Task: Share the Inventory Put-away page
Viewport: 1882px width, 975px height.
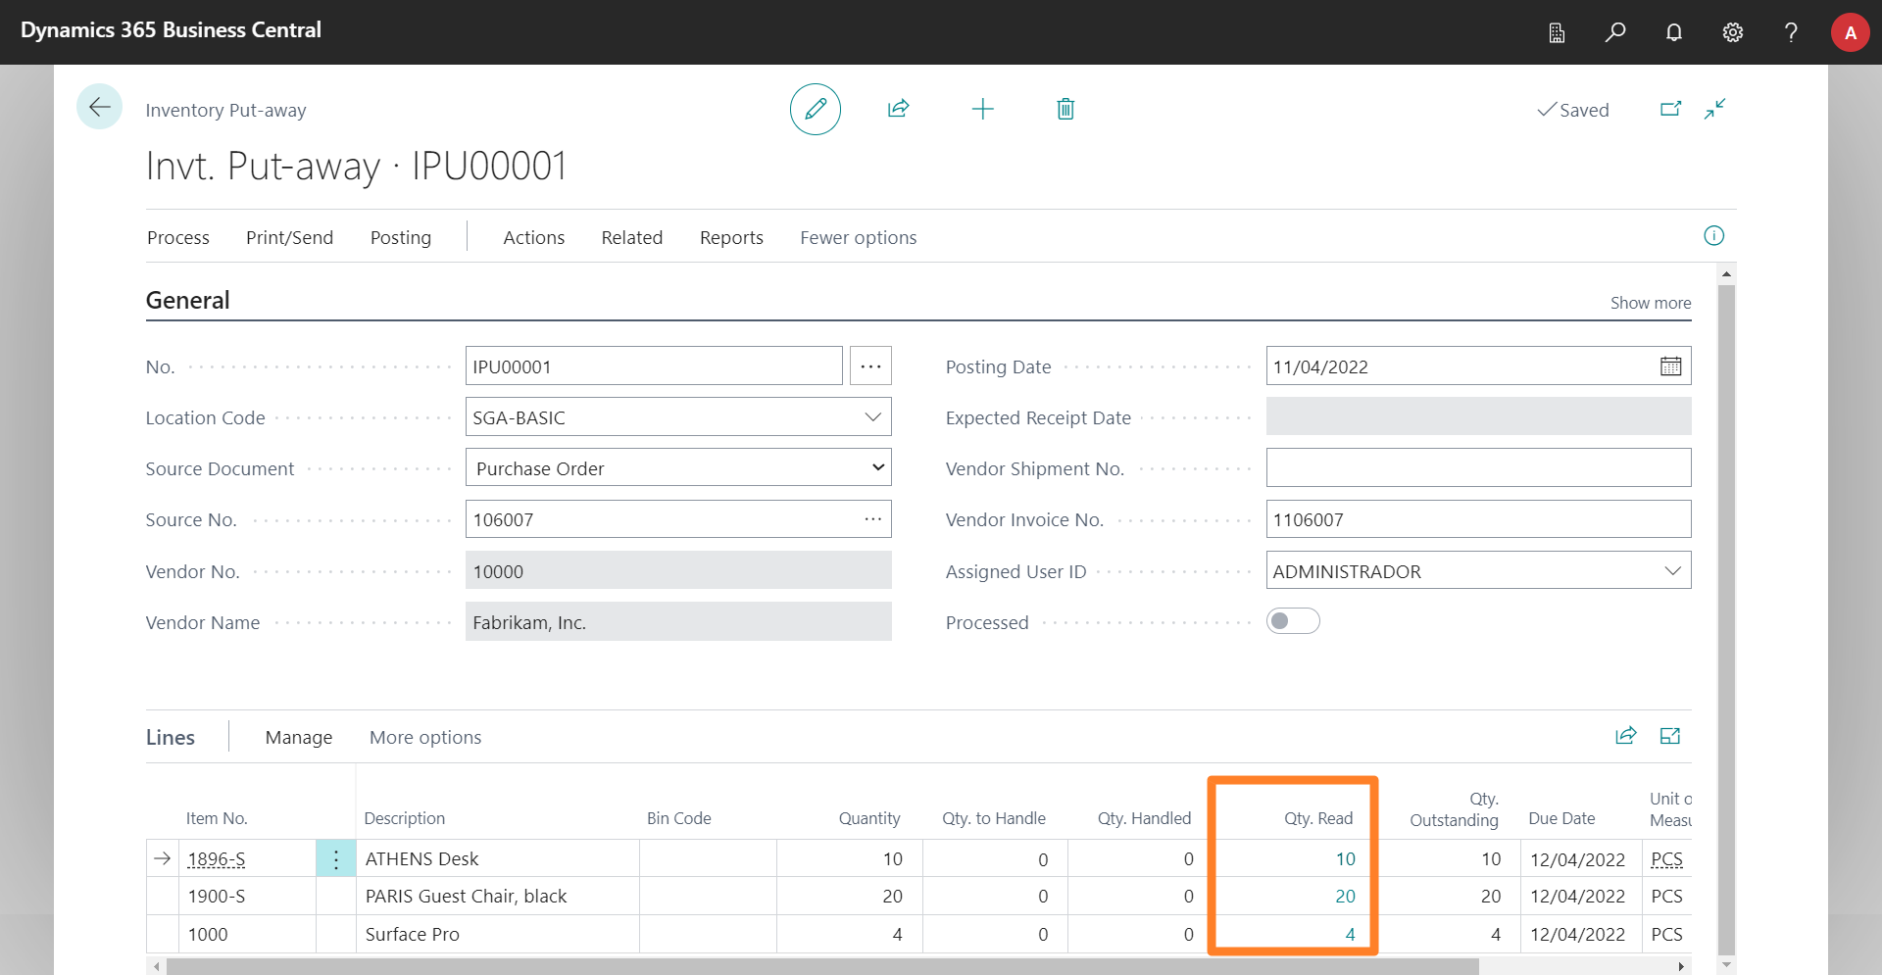Action: pos(899,109)
